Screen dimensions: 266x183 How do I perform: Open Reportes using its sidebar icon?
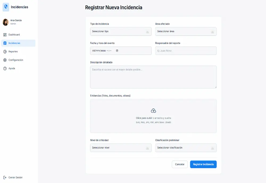5,51
